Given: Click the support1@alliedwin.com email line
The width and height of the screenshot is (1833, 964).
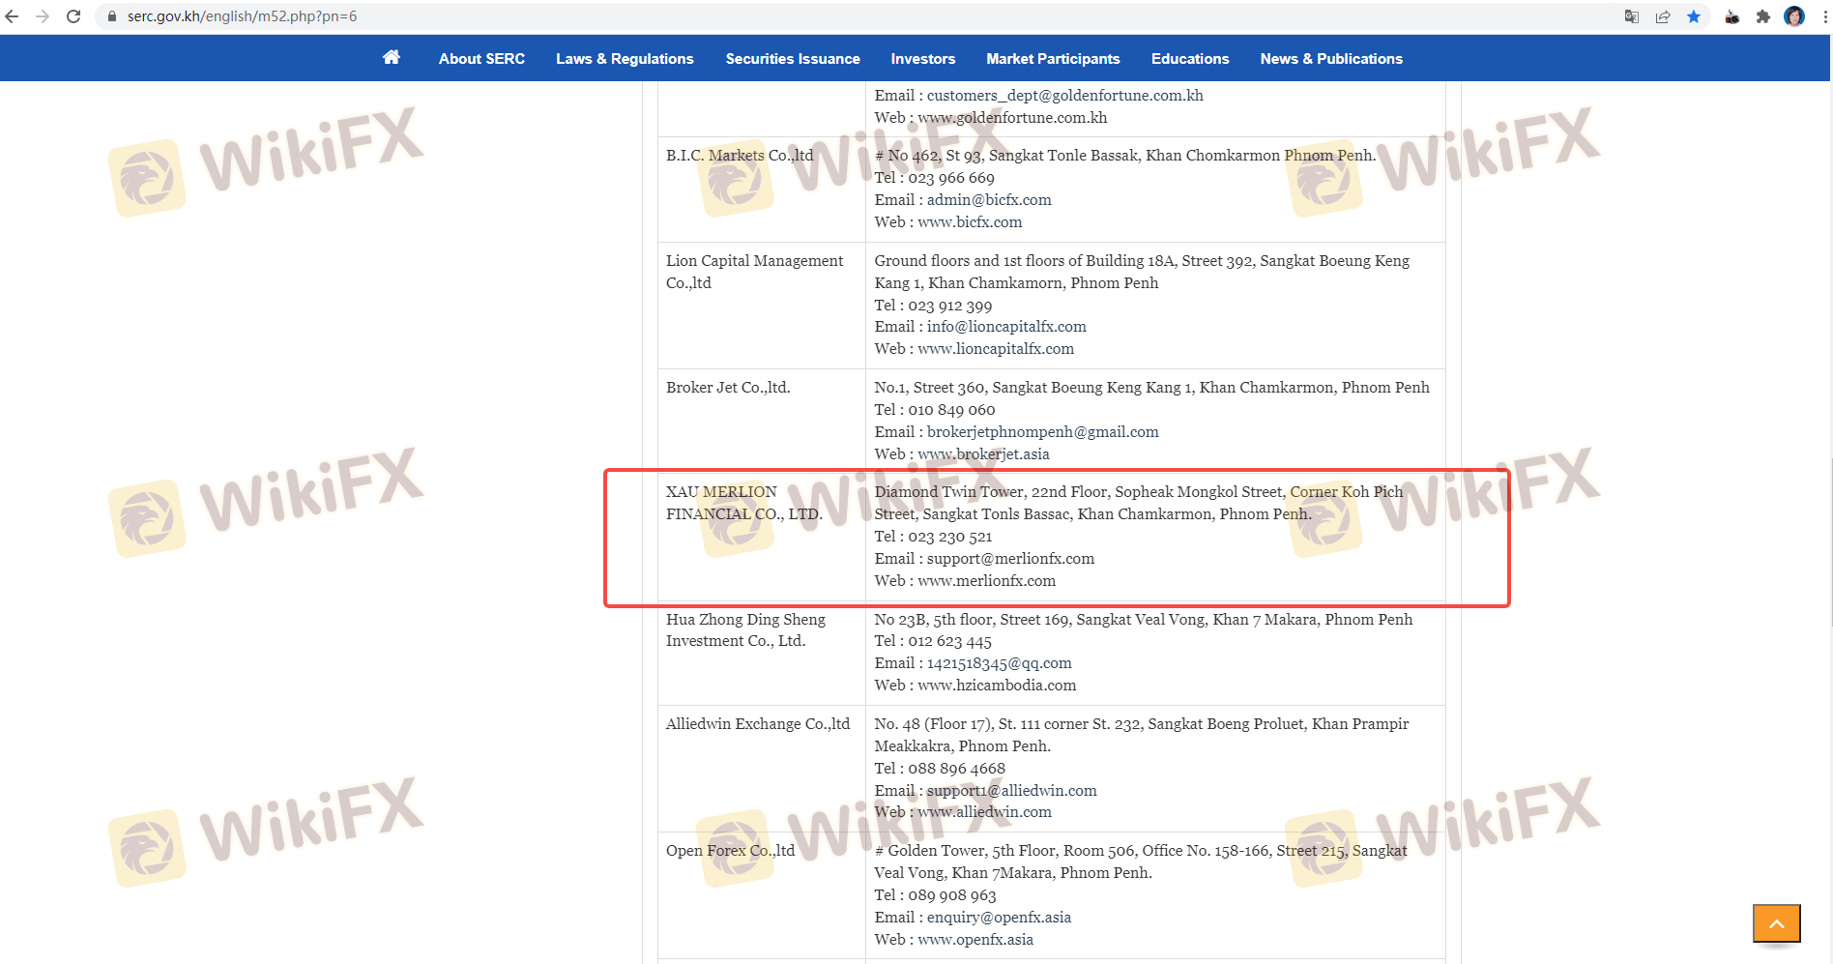Looking at the screenshot, I should 986,791.
